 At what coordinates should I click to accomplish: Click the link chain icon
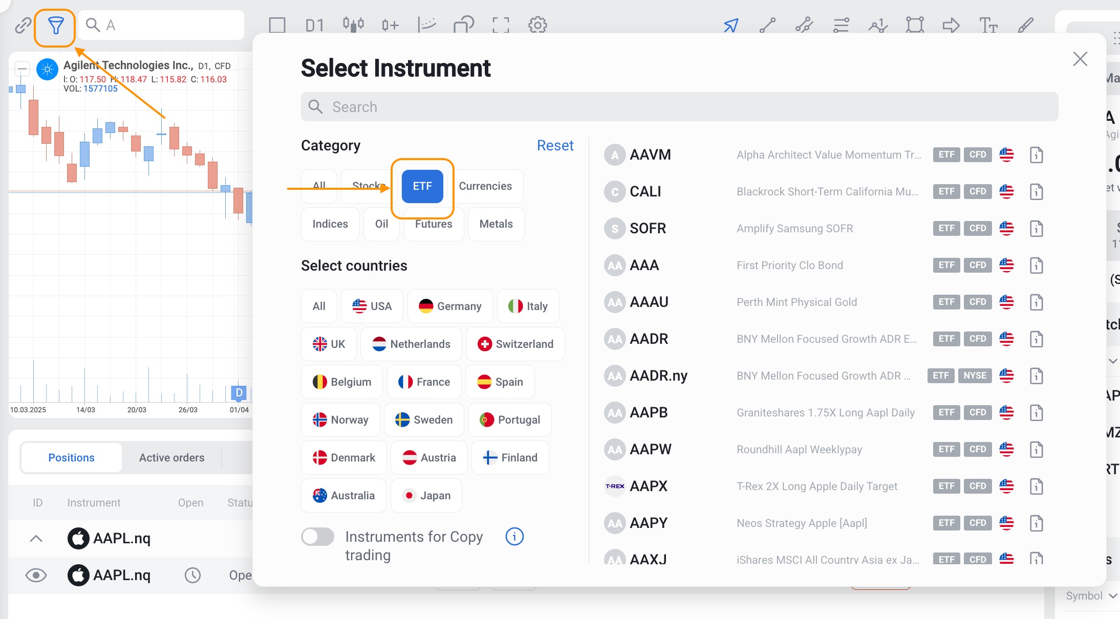point(23,25)
